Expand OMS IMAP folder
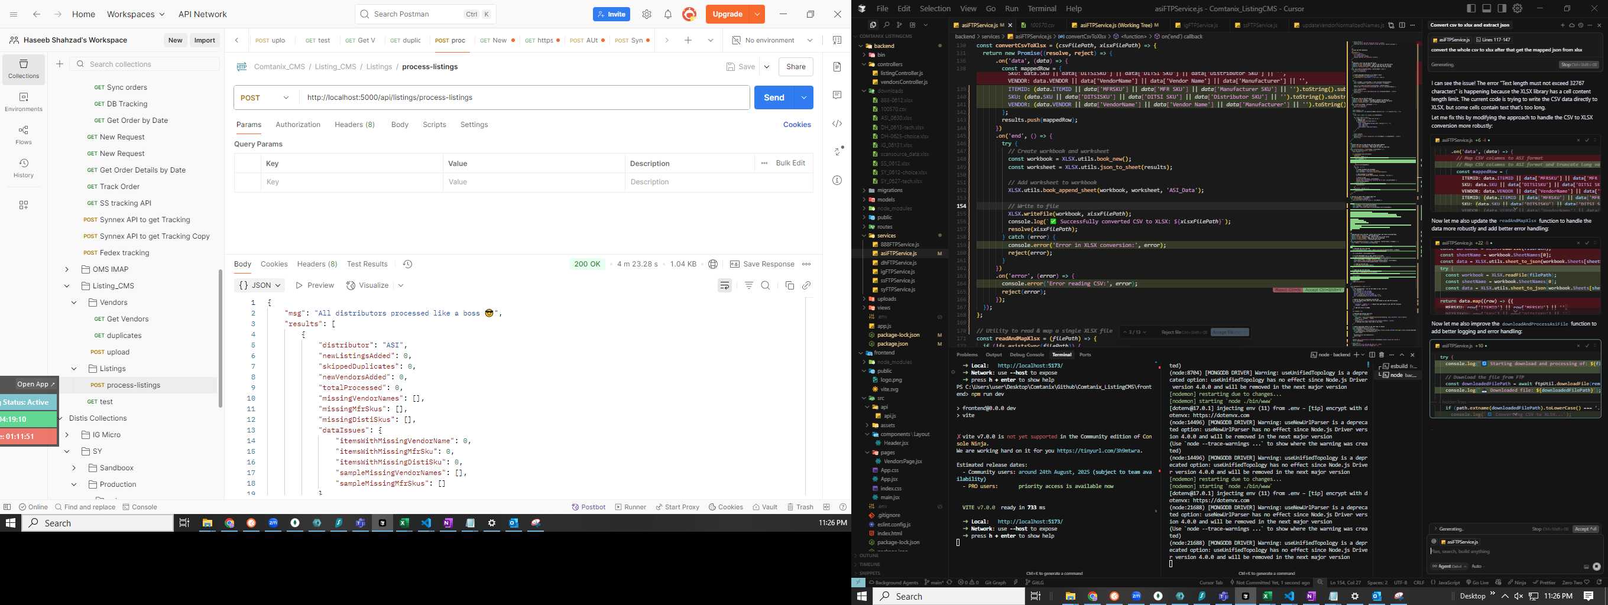 tap(67, 269)
